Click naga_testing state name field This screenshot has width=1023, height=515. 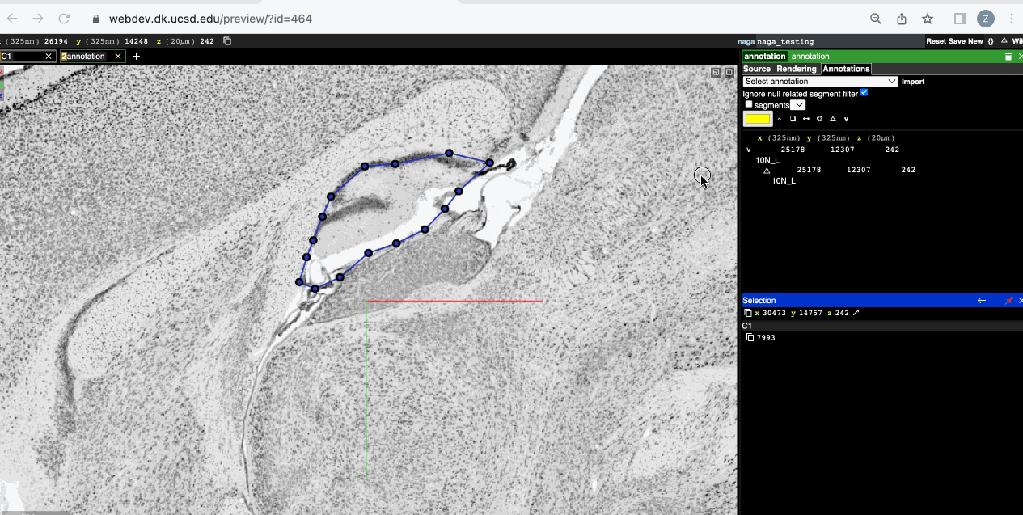click(839, 41)
